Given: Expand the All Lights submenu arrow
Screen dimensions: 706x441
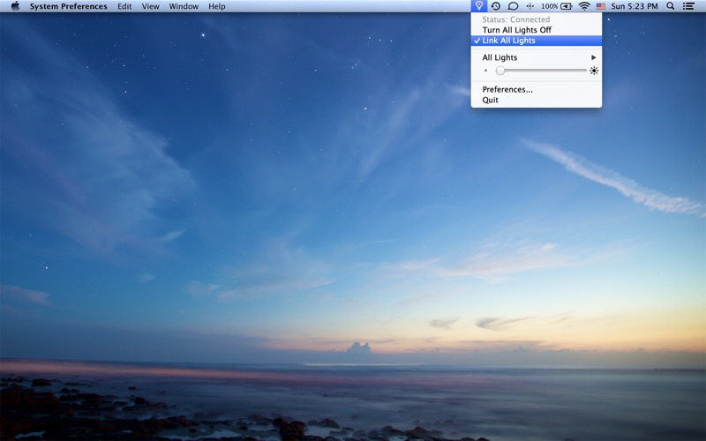Looking at the screenshot, I should pyautogui.click(x=593, y=57).
